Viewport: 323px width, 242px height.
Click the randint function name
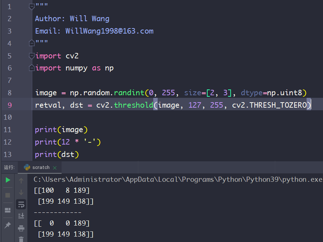click(129, 93)
